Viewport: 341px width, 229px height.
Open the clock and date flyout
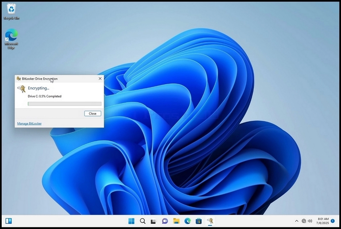(x=322, y=221)
